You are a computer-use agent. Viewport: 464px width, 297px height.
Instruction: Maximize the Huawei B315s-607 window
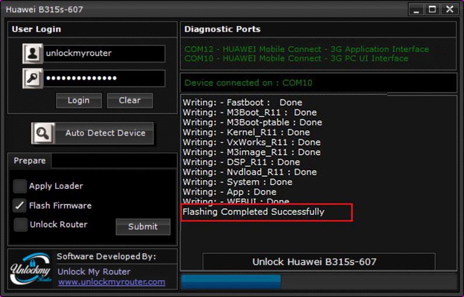(433, 9)
